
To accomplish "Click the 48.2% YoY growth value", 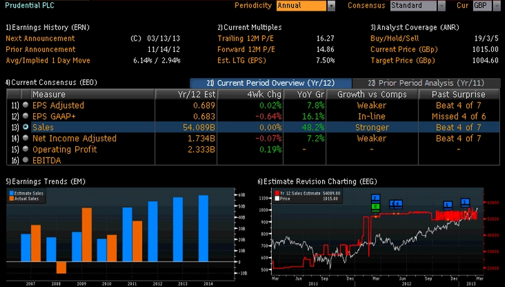I will [313, 128].
